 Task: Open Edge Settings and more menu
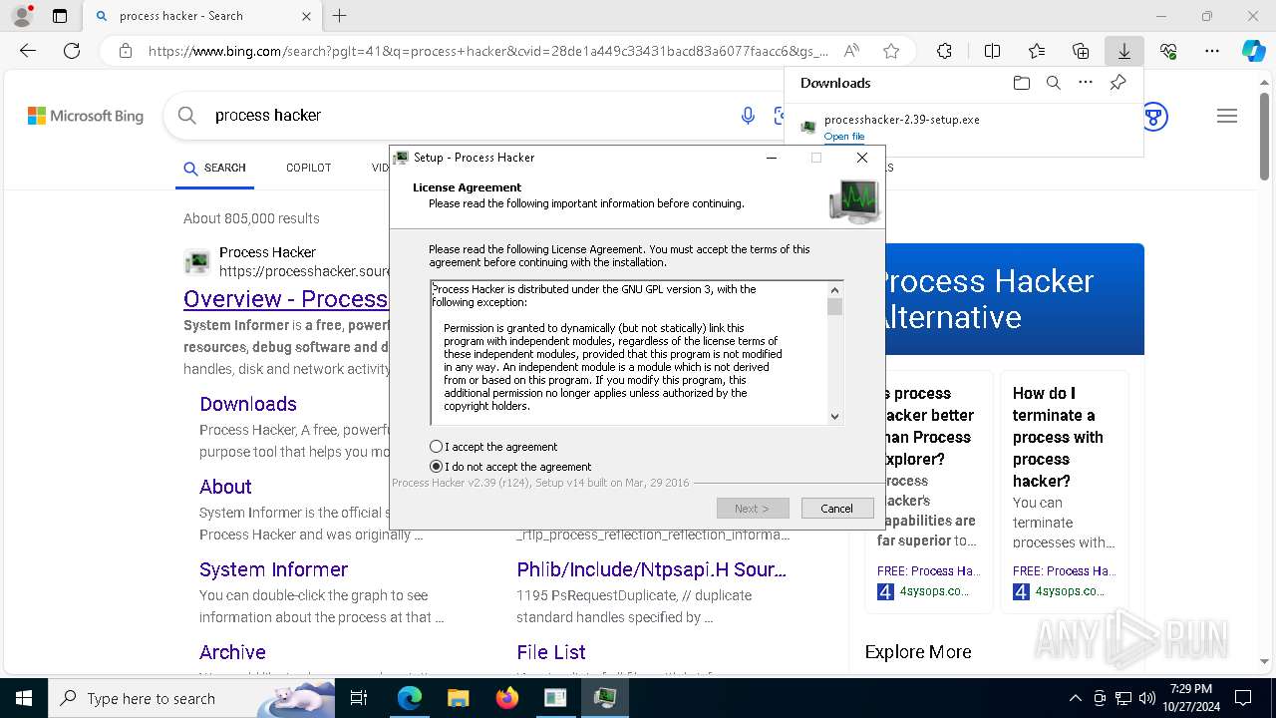1211,51
